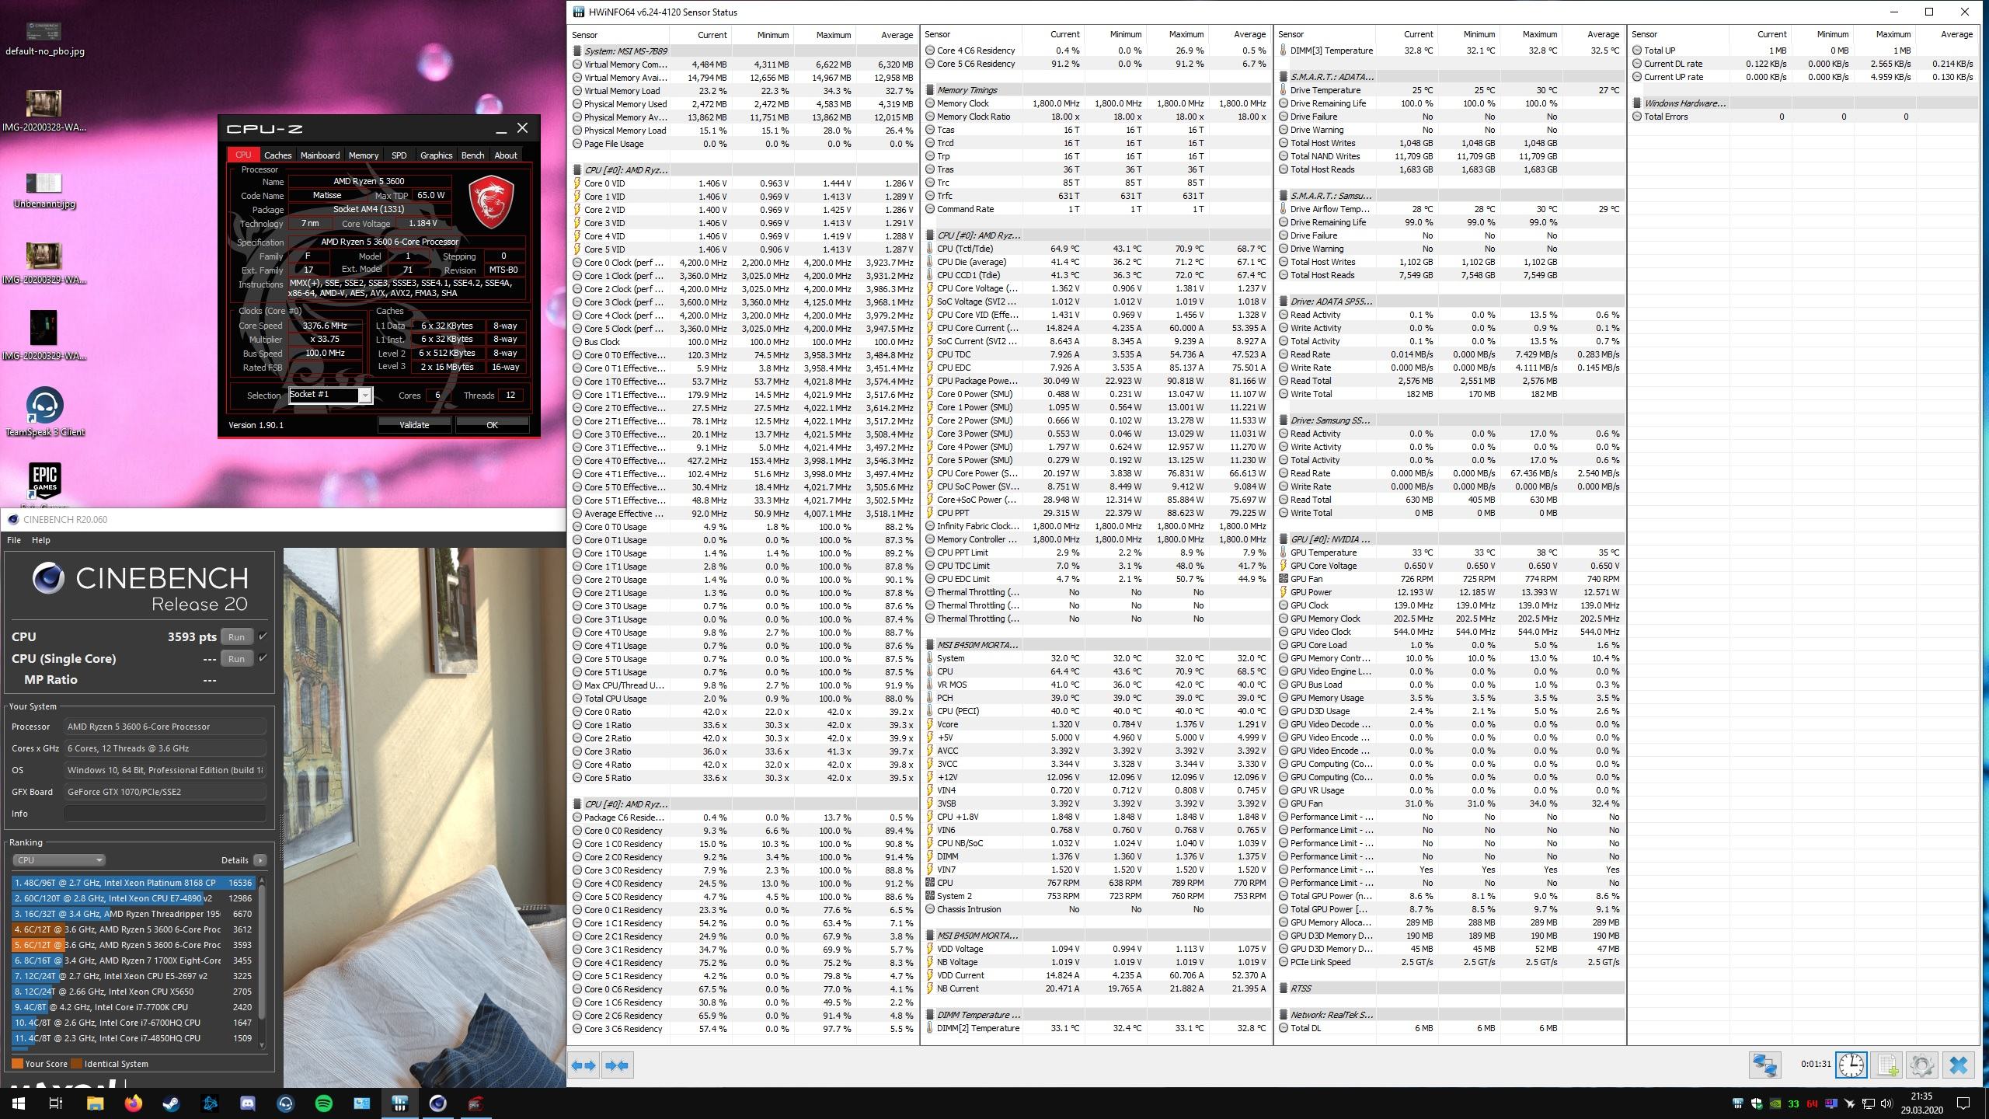This screenshot has height=1119, width=1989.
Task: Reset the HWiNFO sensor clock timer
Action: pos(1851,1065)
